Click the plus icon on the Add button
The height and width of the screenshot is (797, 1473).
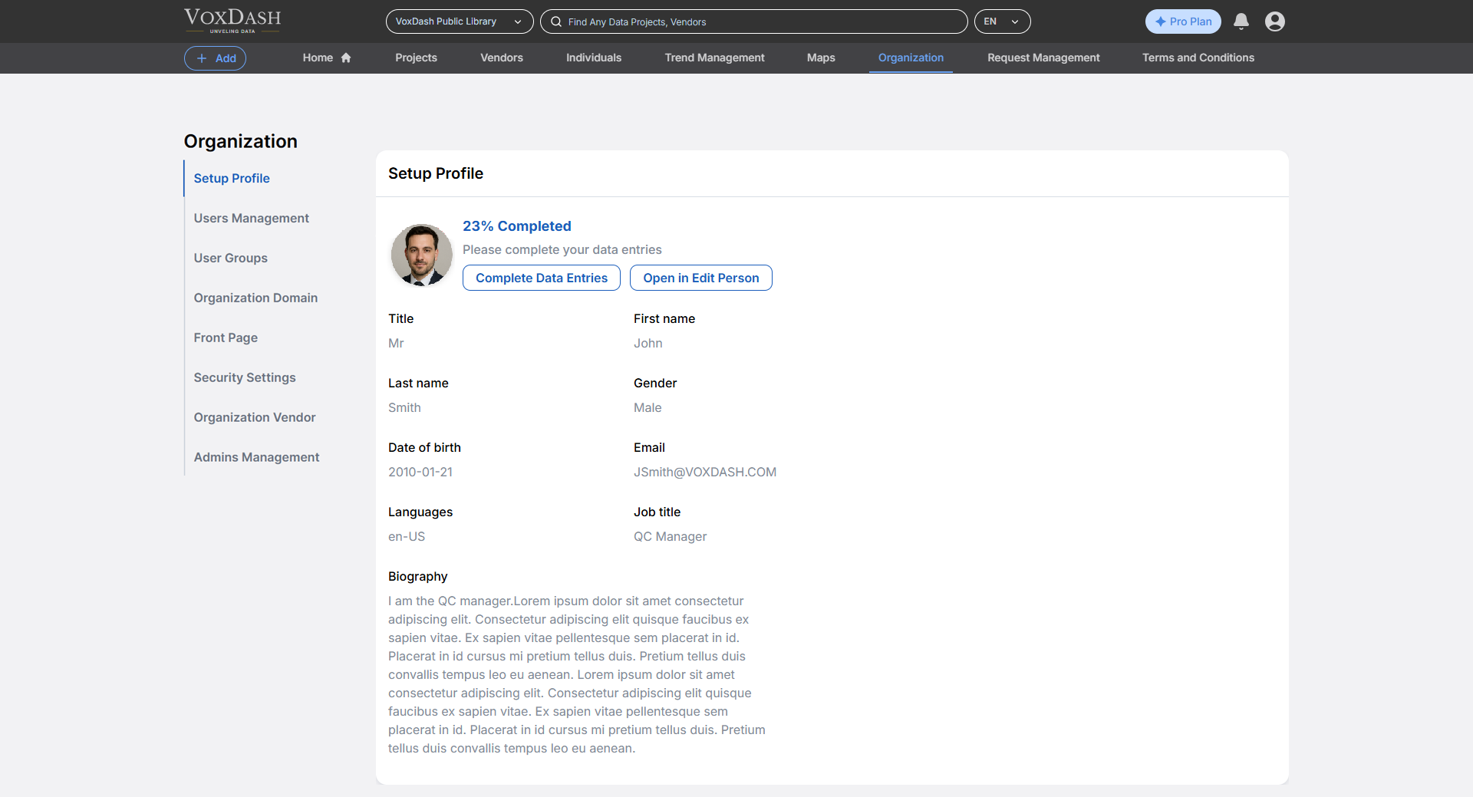point(199,58)
